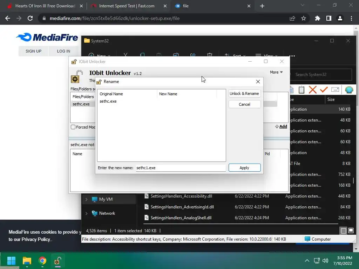359x269 pixels.
Task: Apply the new name sethc1.exe
Action: point(244,168)
